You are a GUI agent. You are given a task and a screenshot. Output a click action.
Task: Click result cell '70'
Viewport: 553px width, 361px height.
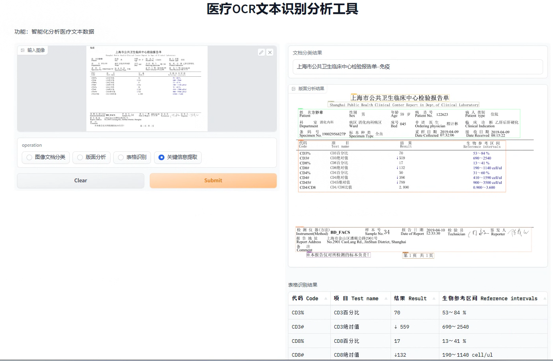(415, 313)
